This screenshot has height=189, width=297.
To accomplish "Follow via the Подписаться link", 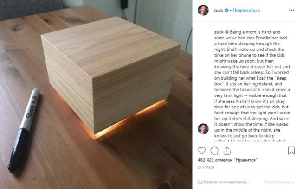I will 246,10.
